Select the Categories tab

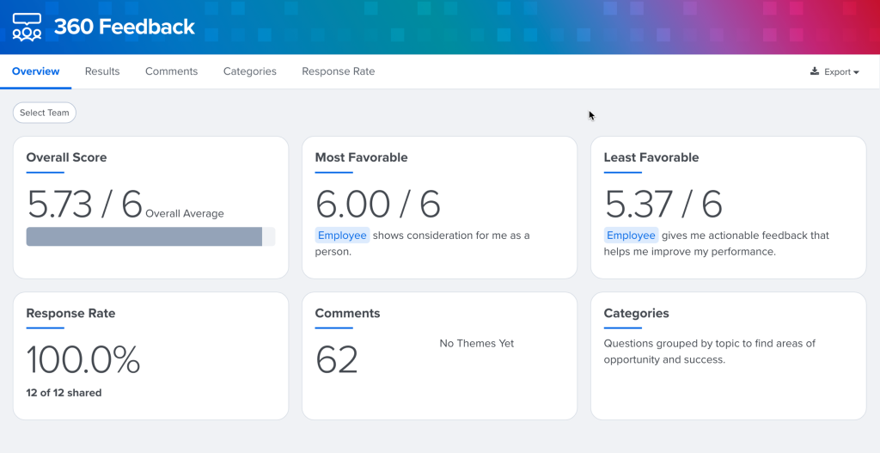tap(249, 71)
